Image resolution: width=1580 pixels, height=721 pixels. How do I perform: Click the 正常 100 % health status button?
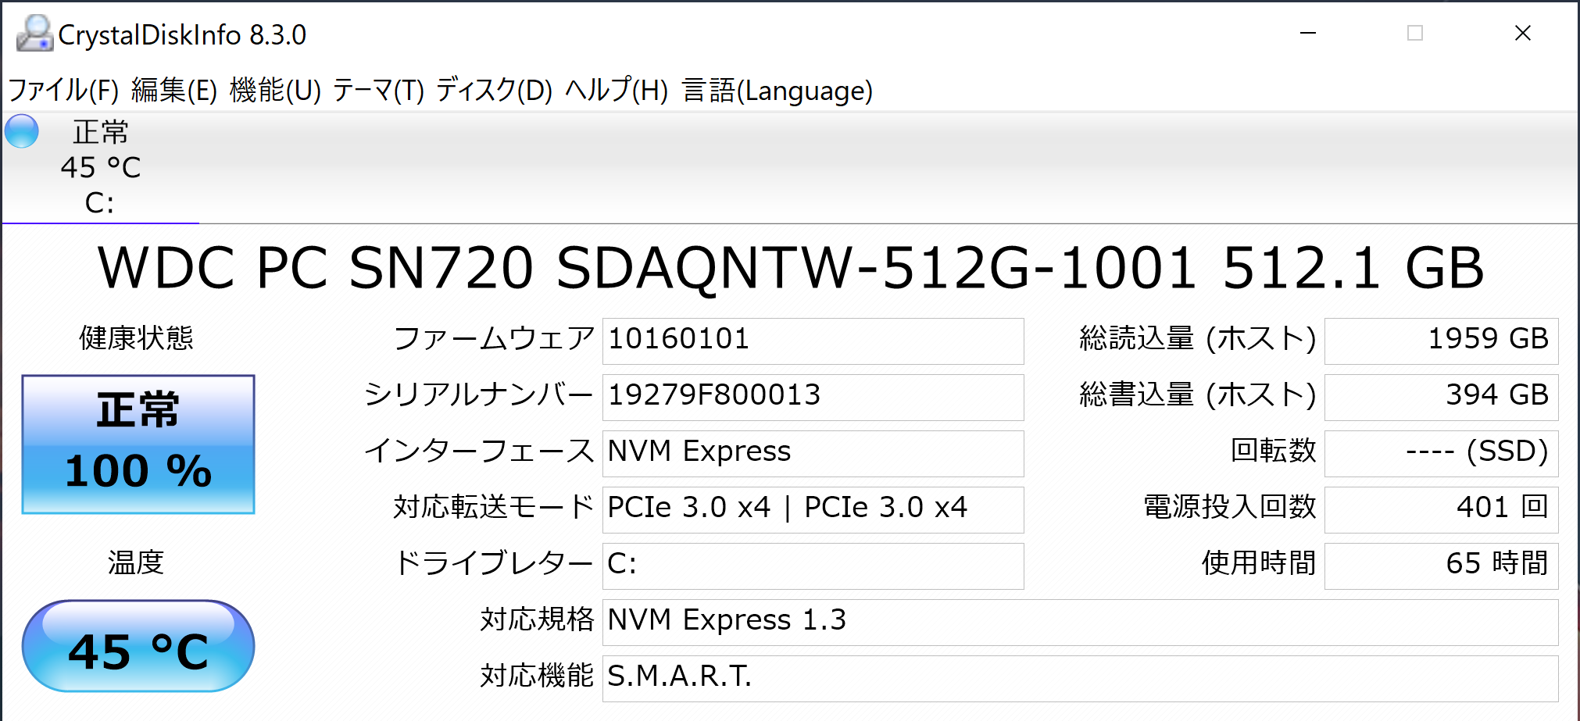pos(138,444)
